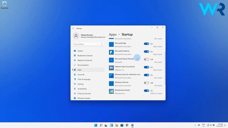Open Recycle Bin desktop icon
Screen dimensions: 228x128
(5, 5)
